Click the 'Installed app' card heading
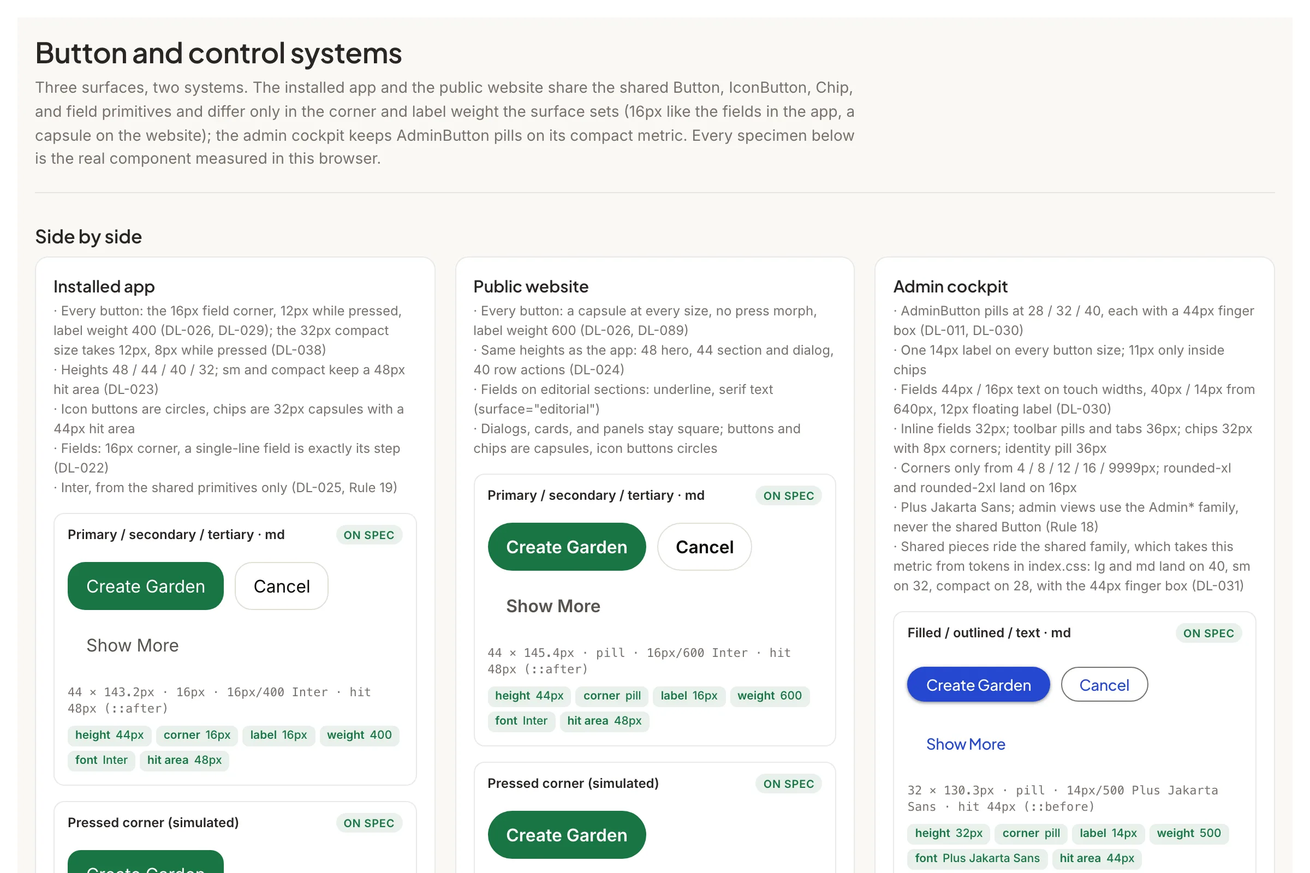The image size is (1310, 873). [x=104, y=287]
